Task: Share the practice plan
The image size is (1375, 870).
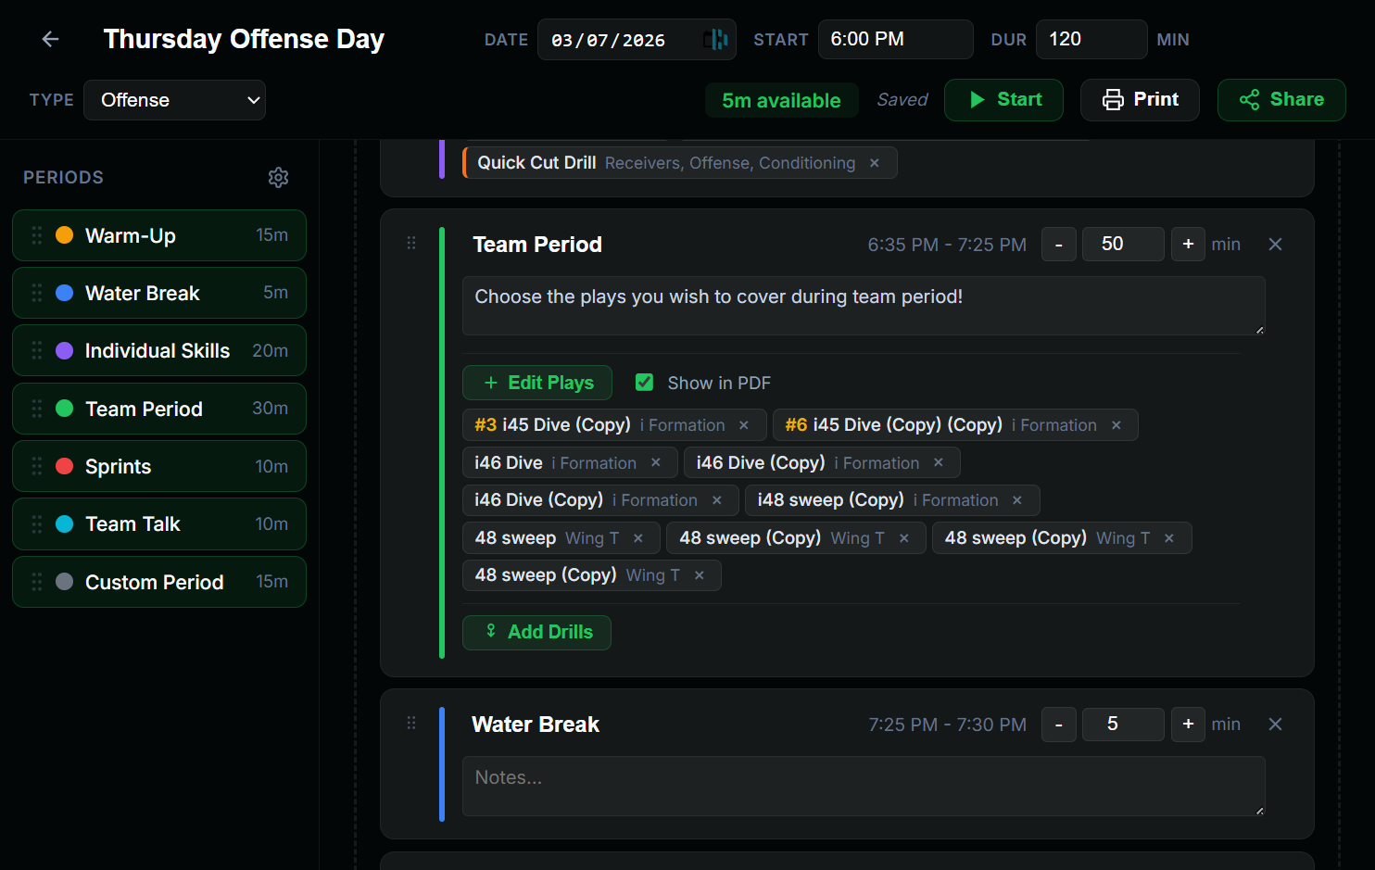Action: 1281,100
